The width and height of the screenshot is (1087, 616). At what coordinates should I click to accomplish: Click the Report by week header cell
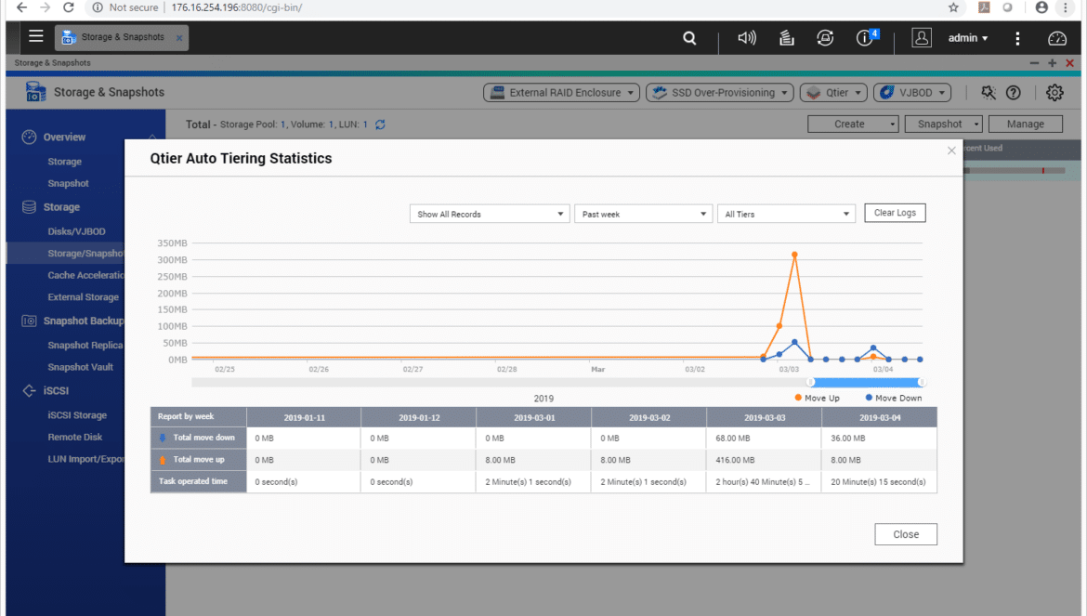(198, 416)
